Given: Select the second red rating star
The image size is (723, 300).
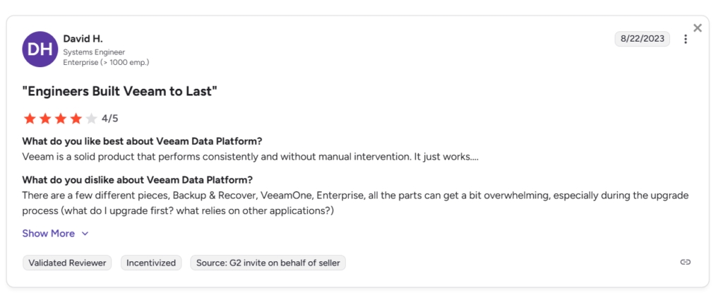Looking at the screenshot, I should point(45,119).
